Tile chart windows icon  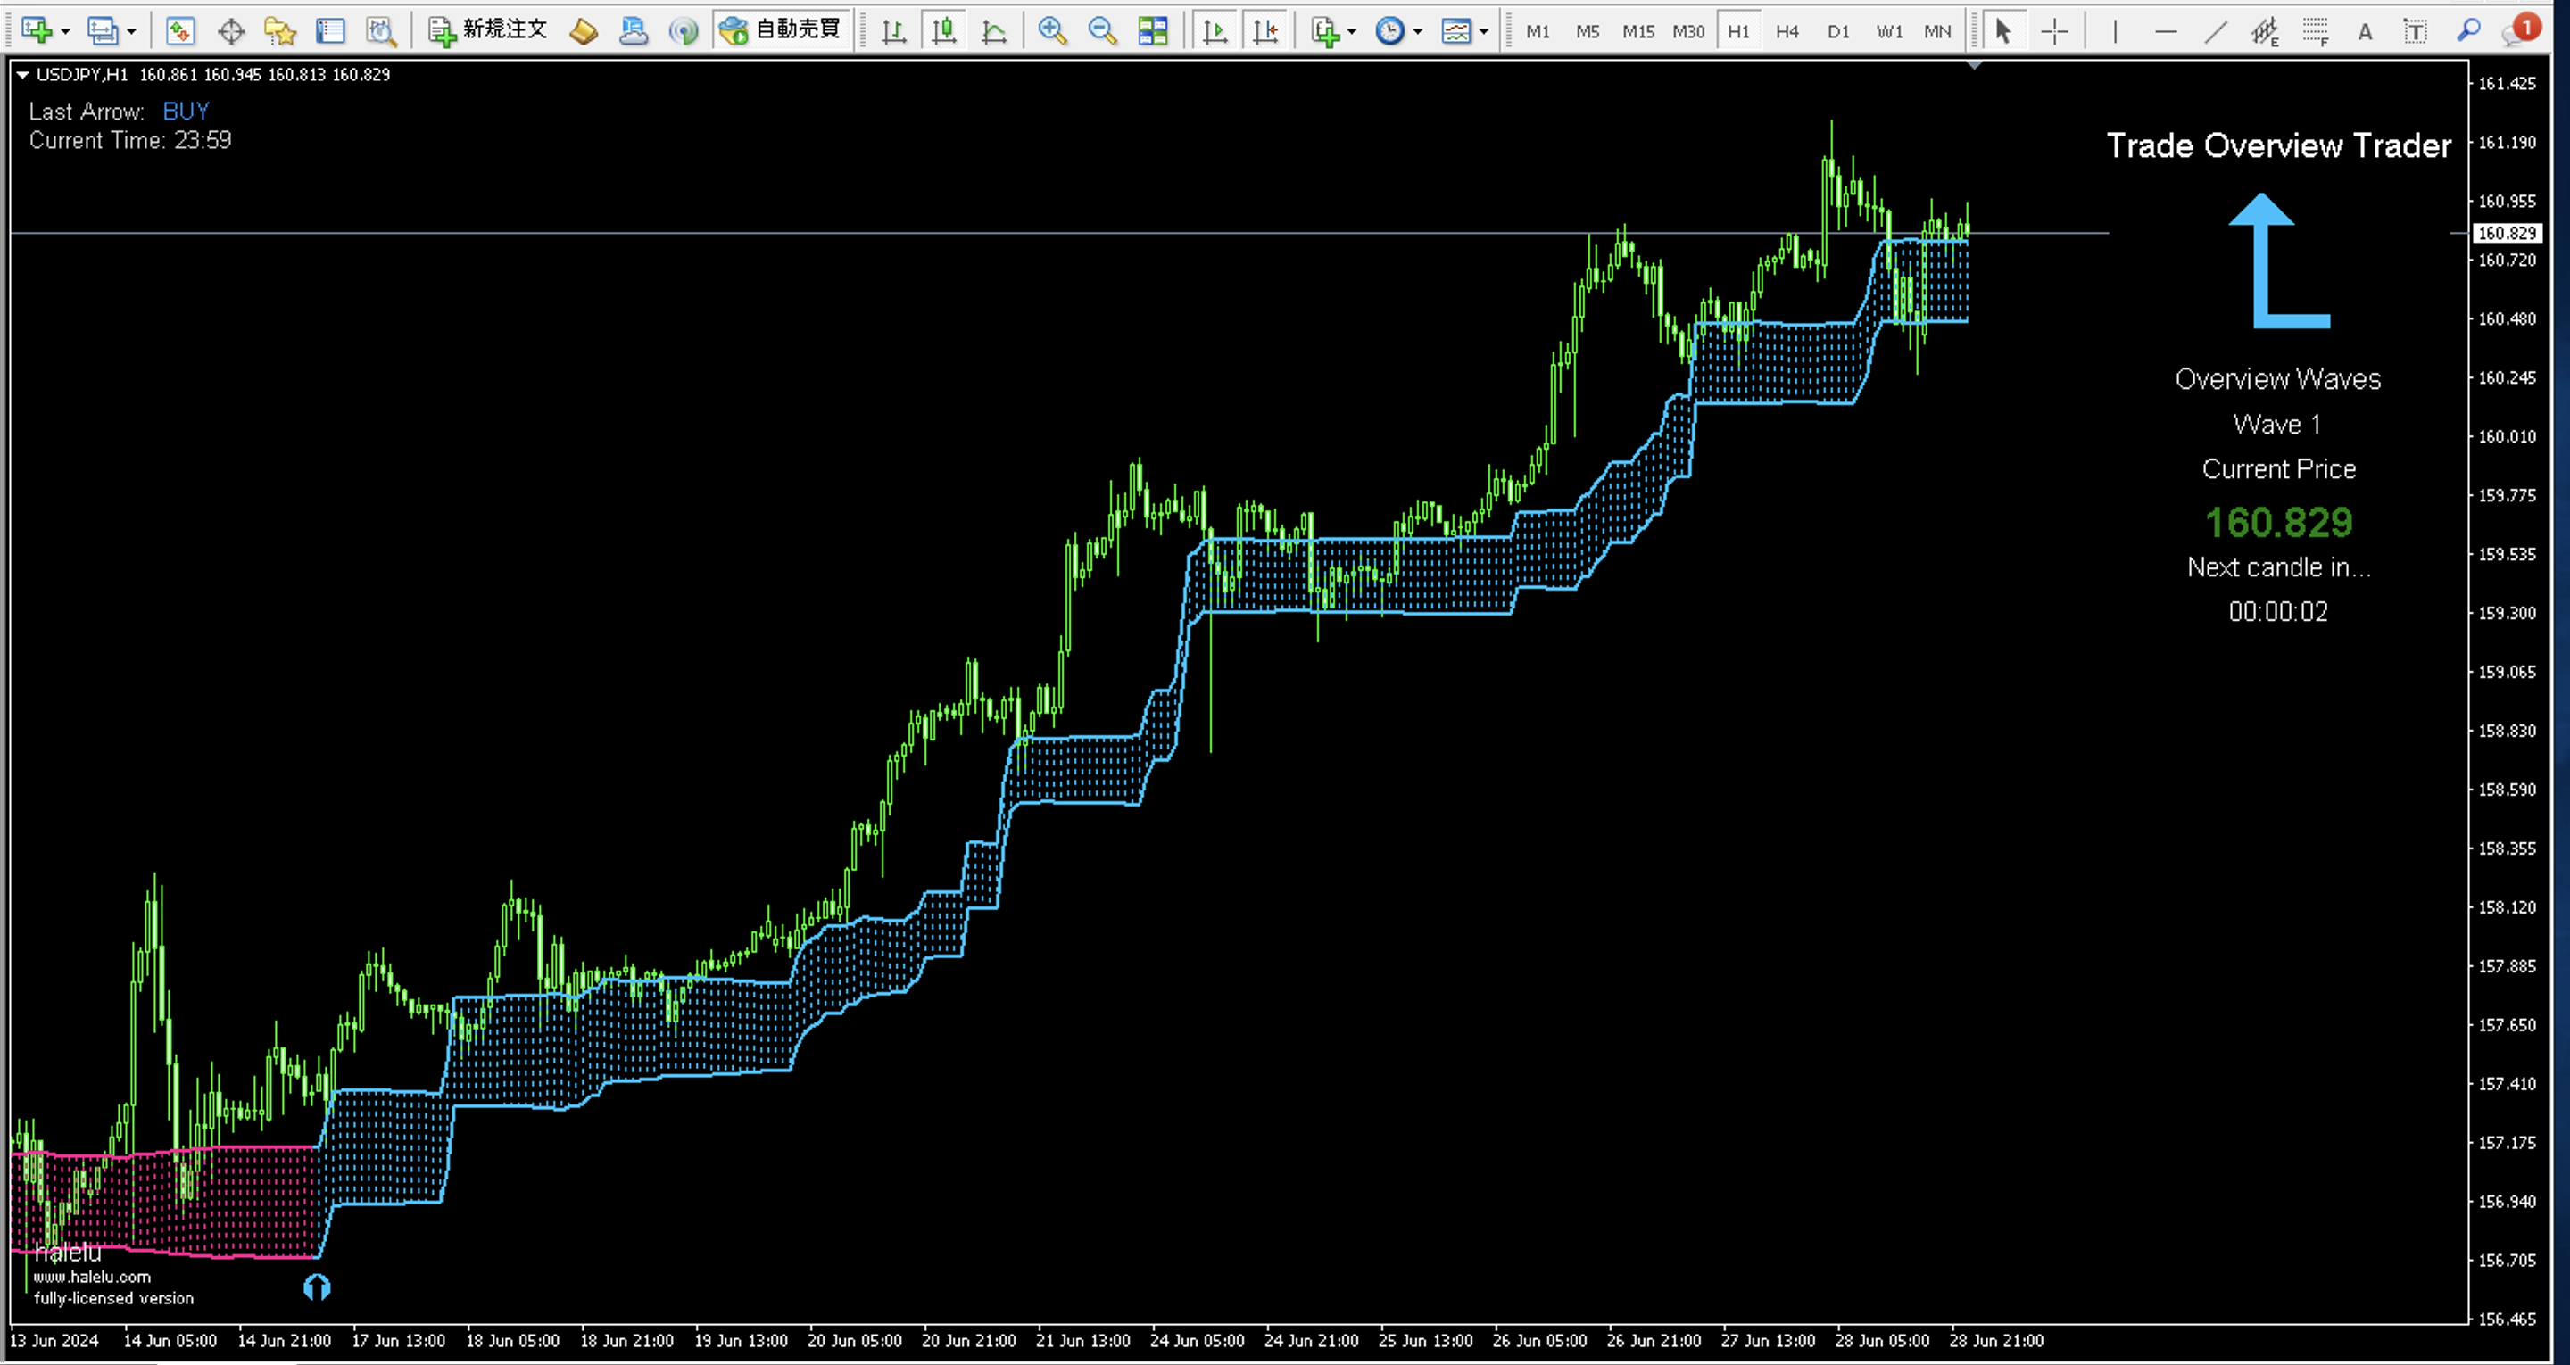pos(1152,31)
